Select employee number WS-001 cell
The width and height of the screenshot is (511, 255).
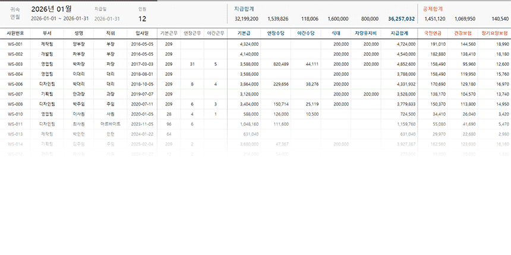click(x=15, y=44)
